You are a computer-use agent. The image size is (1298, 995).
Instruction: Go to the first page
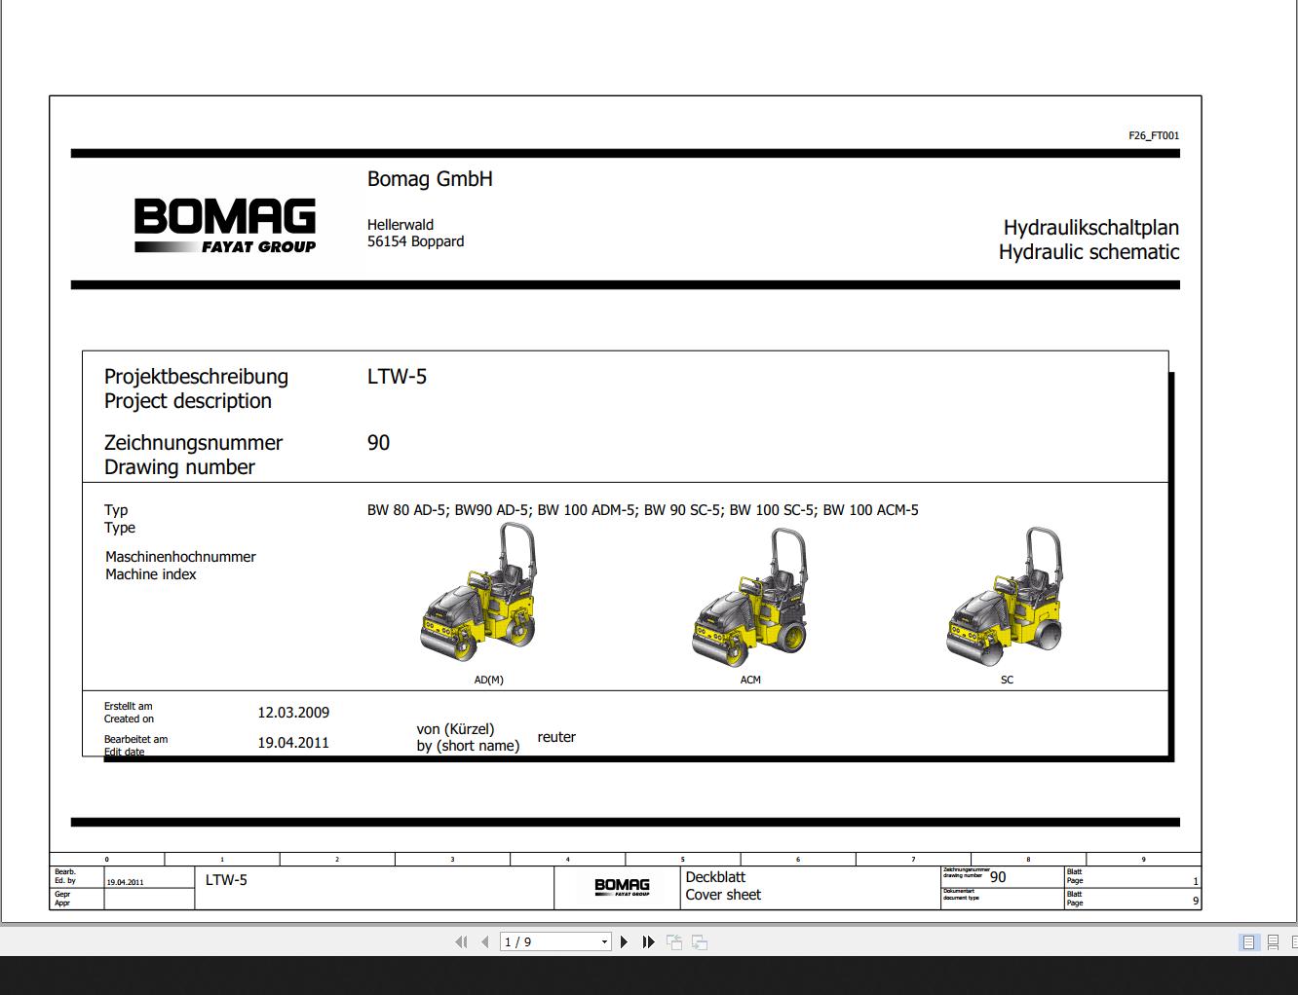[x=461, y=941]
